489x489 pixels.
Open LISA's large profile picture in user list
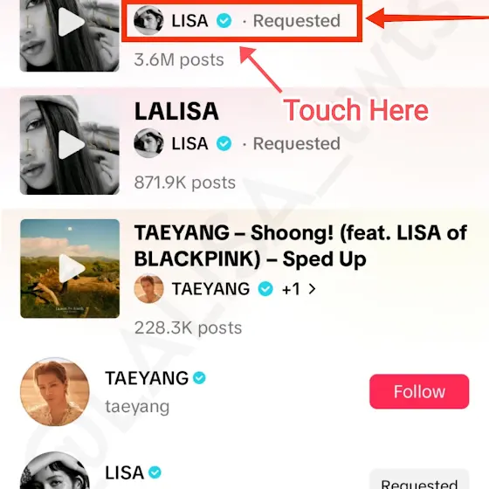point(55,471)
